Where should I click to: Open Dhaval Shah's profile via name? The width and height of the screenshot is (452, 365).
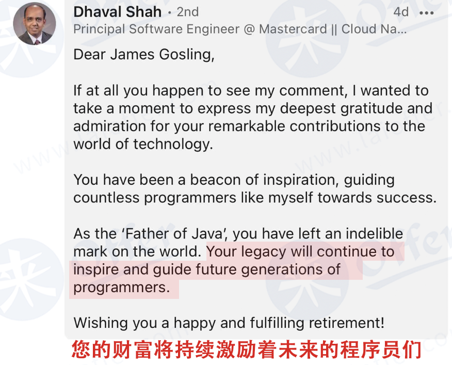pyautogui.click(x=117, y=12)
